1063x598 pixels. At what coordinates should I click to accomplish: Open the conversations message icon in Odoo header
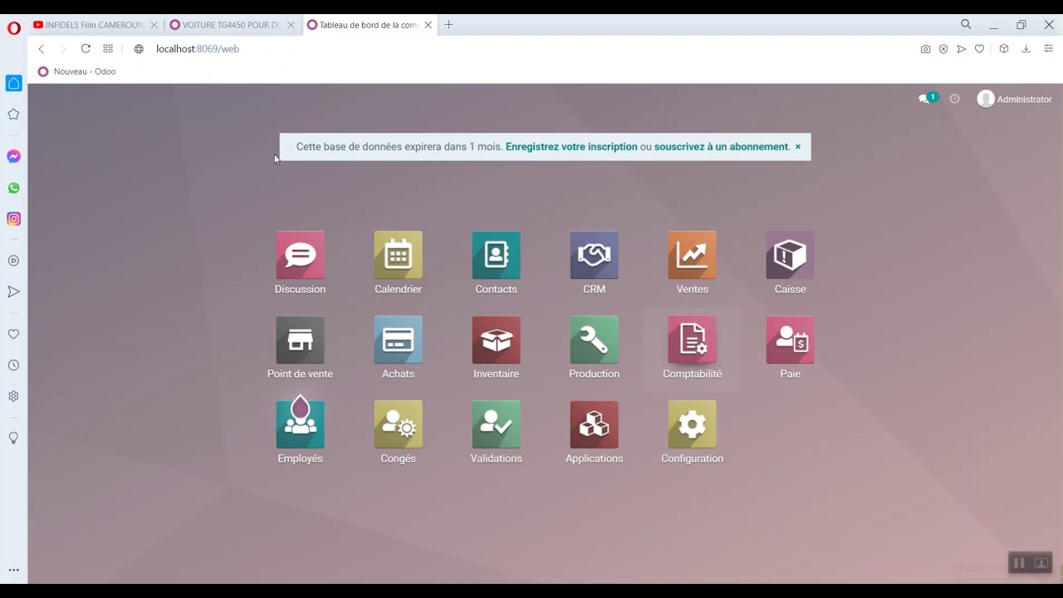(x=926, y=99)
